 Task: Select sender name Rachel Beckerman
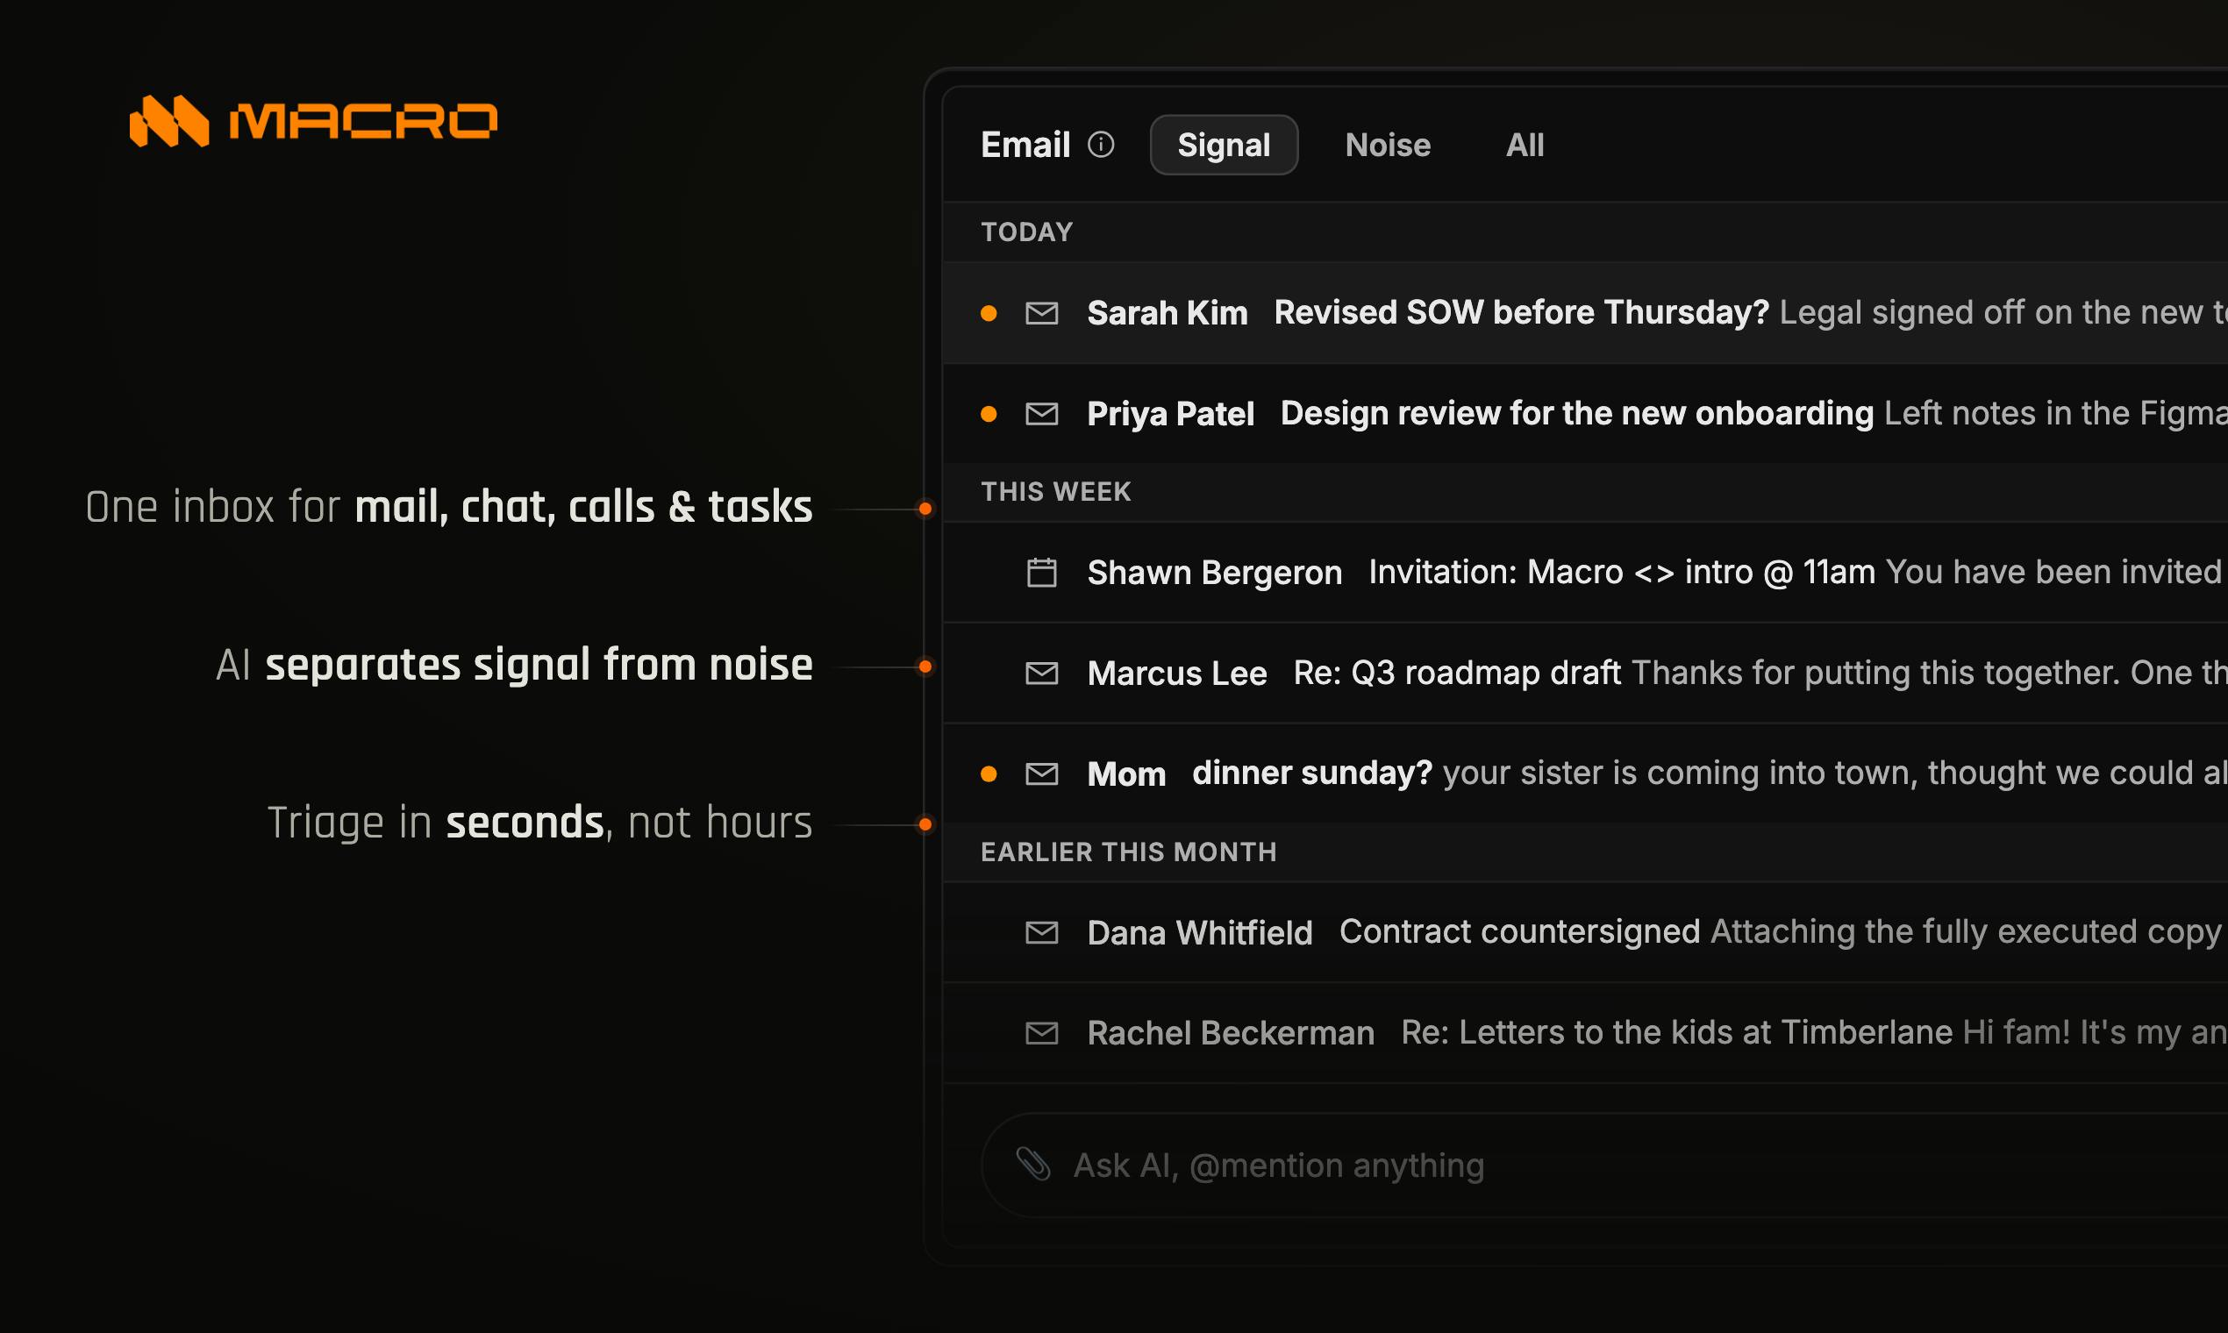(1230, 1033)
